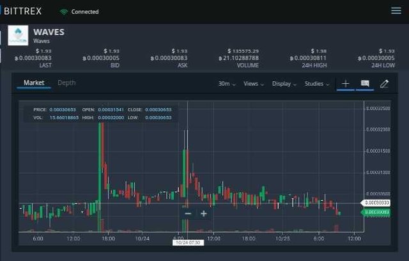409x261 pixels.
Task: Click the WAVES market title
Action: click(49, 32)
